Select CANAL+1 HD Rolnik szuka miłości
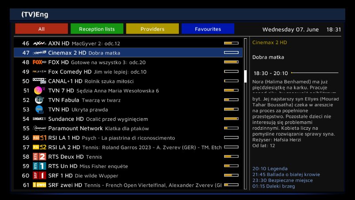This screenshot has height=200, width=355. (x=128, y=81)
